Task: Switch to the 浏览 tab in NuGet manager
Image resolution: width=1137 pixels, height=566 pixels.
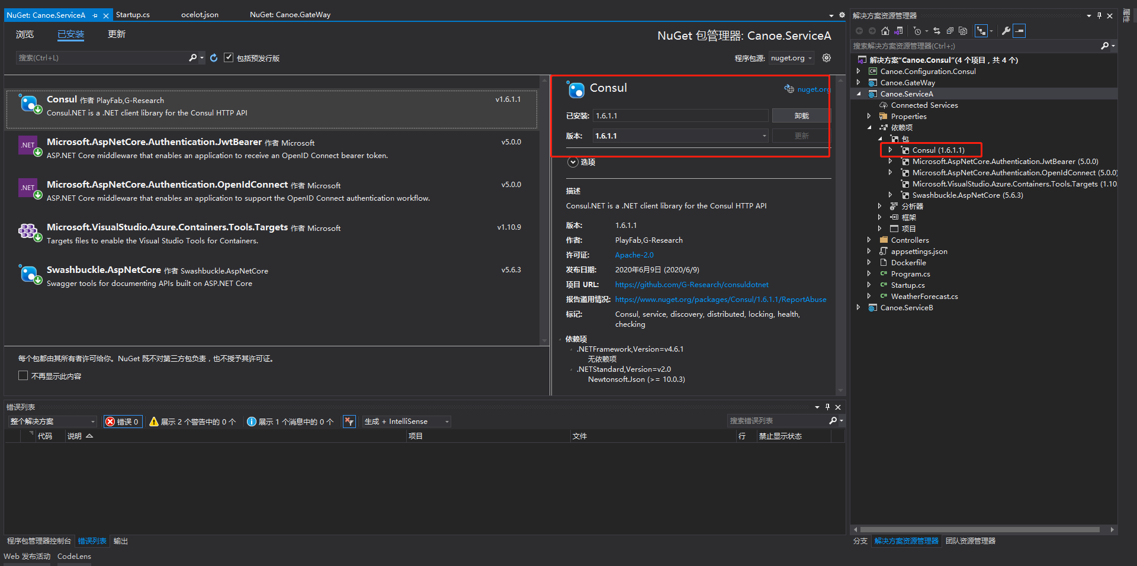Action: [x=25, y=34]
